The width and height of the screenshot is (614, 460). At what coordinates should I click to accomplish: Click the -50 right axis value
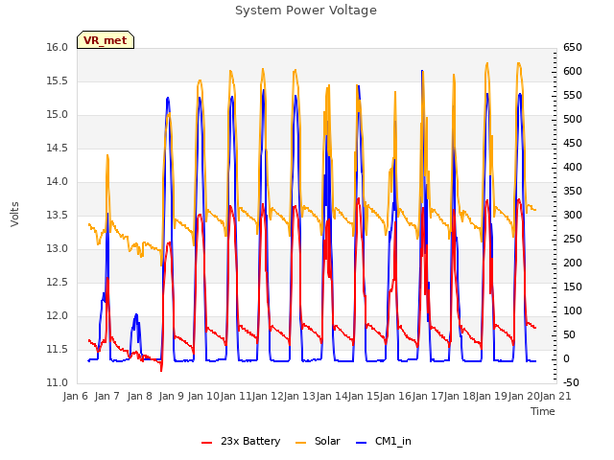pyautogui.click(x=572, y=383)
